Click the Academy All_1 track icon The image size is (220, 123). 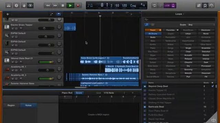[x=7, y=69]
